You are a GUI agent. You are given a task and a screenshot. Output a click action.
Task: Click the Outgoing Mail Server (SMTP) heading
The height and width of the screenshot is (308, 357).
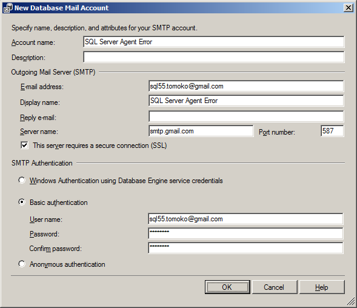click(53, 72)
